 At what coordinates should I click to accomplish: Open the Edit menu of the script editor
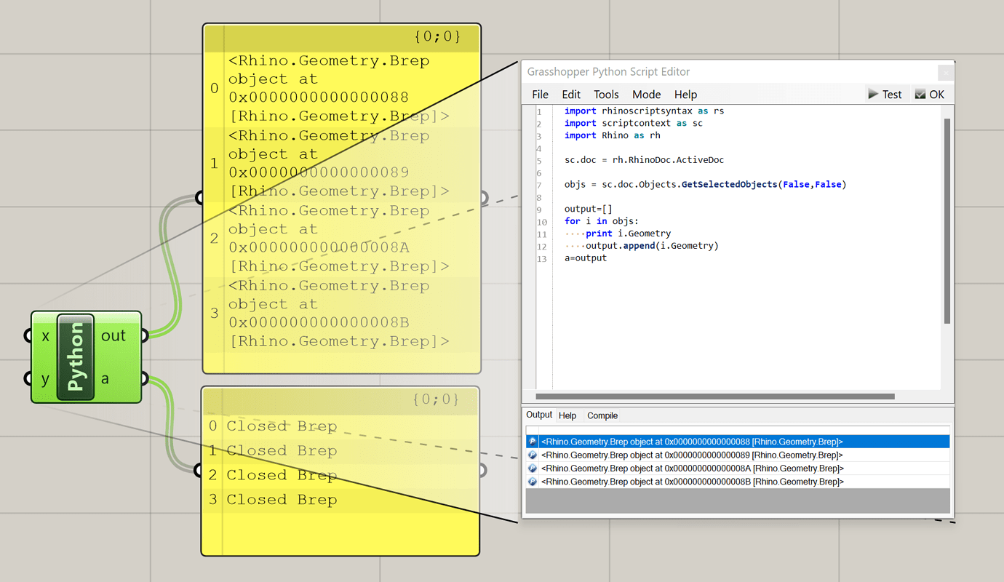coord(571,94)
